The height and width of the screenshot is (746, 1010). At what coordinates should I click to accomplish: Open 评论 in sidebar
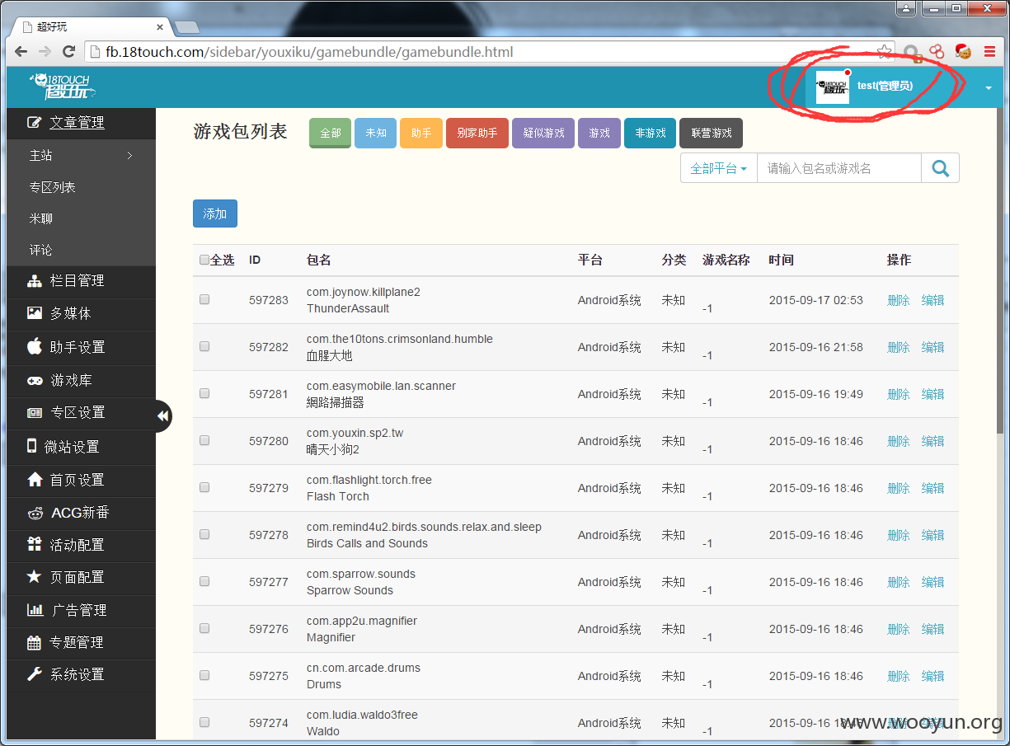pos(41,250)
